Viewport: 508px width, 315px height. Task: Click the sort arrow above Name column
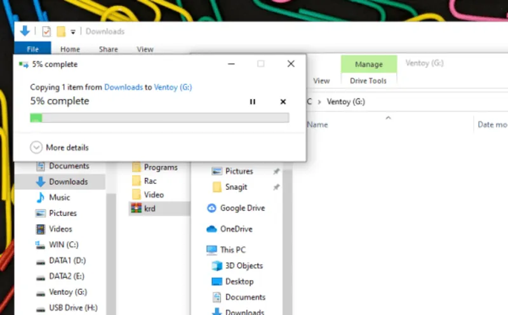click(388, 117)
